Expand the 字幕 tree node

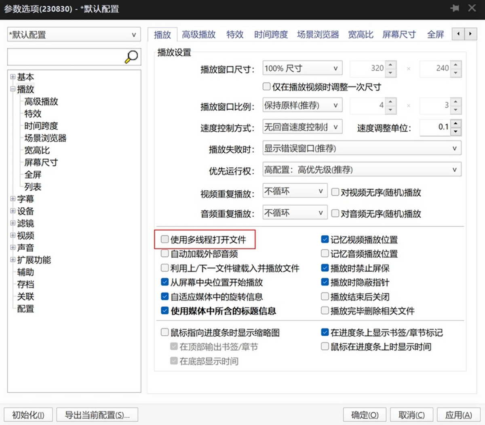click(13, 199)
